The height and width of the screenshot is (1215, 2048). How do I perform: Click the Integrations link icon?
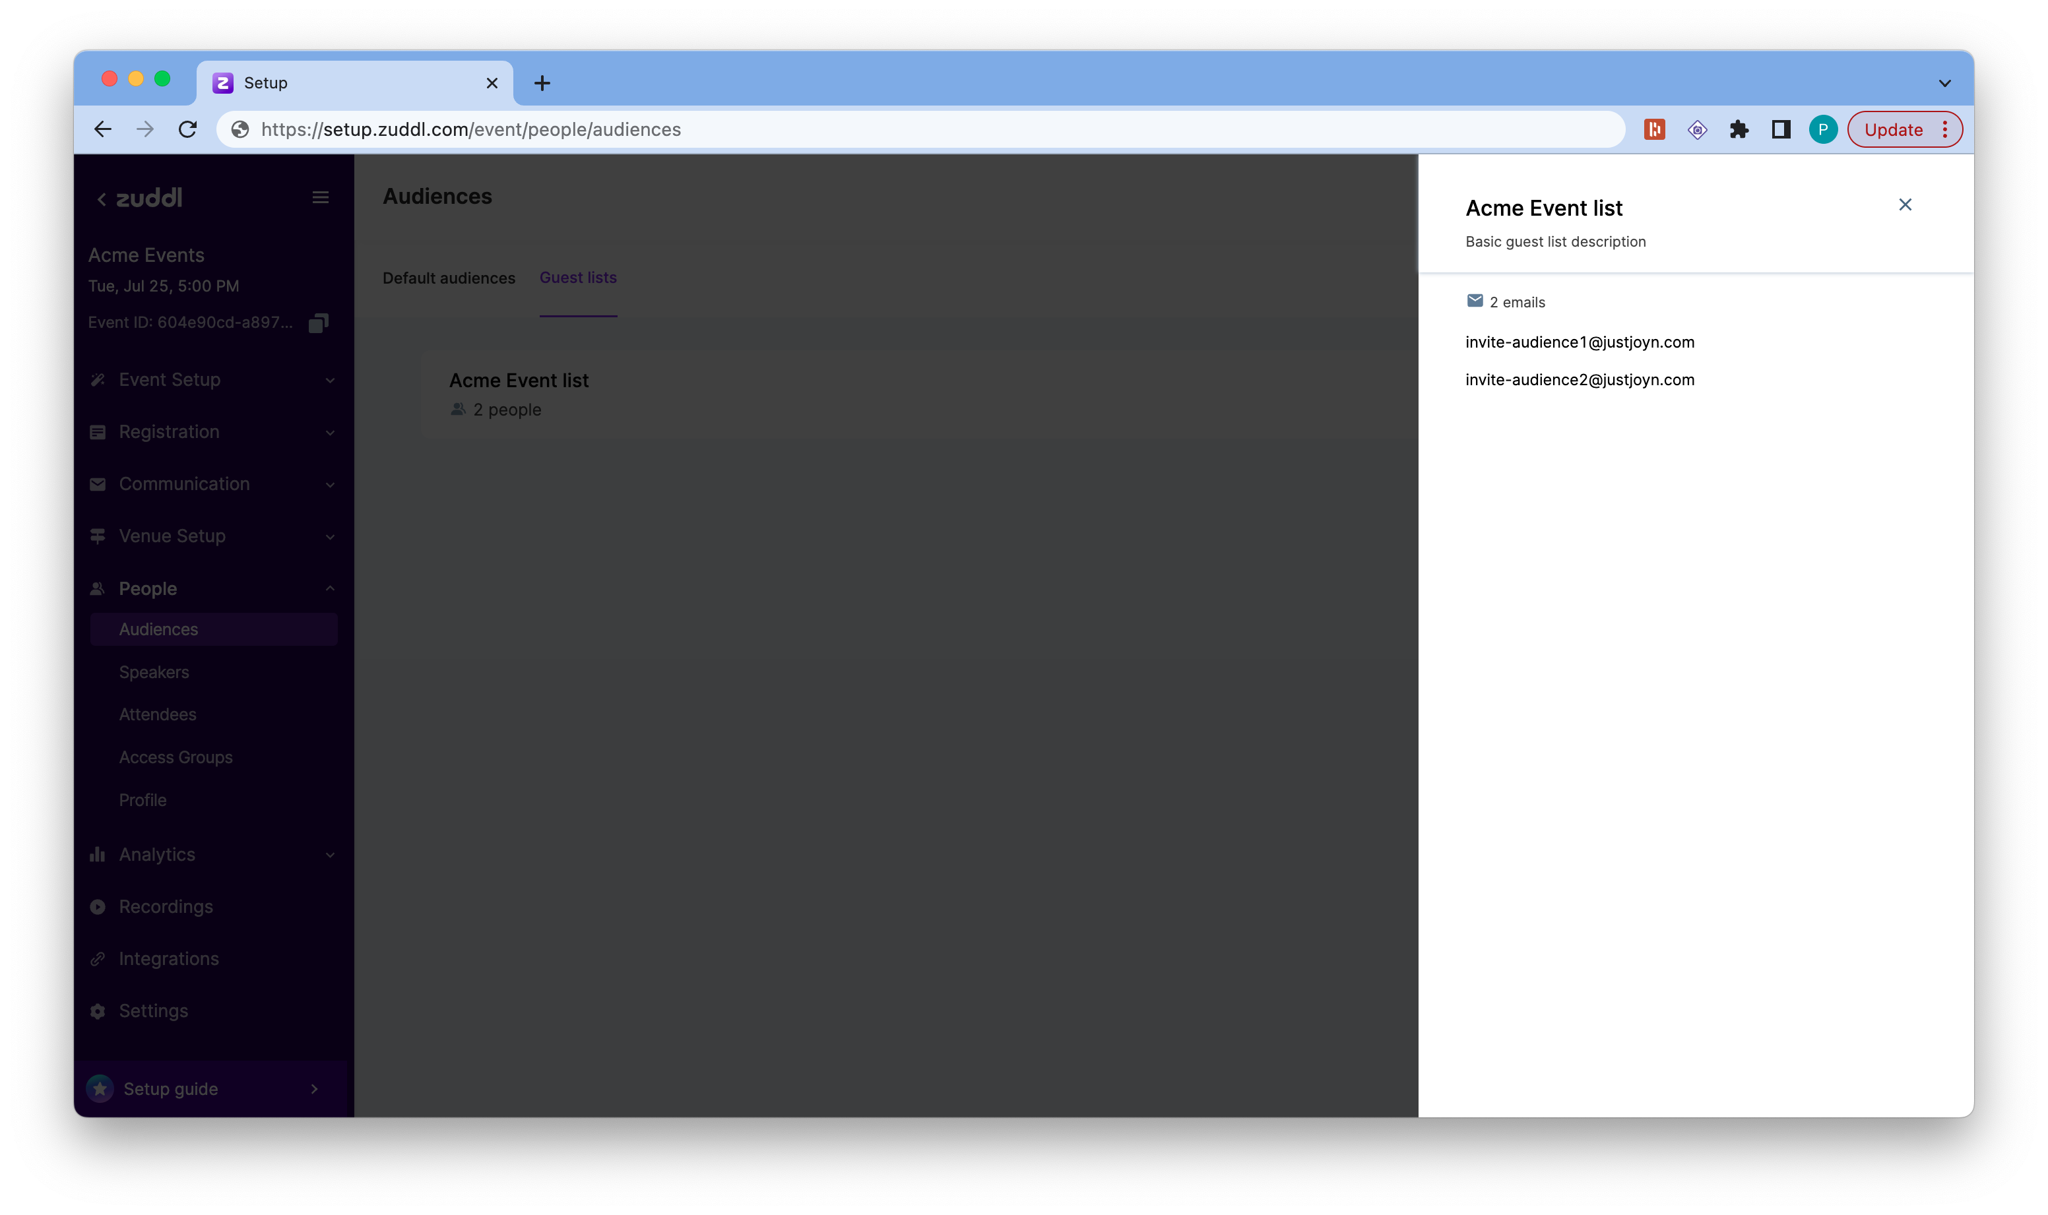[x=98, y=958]
